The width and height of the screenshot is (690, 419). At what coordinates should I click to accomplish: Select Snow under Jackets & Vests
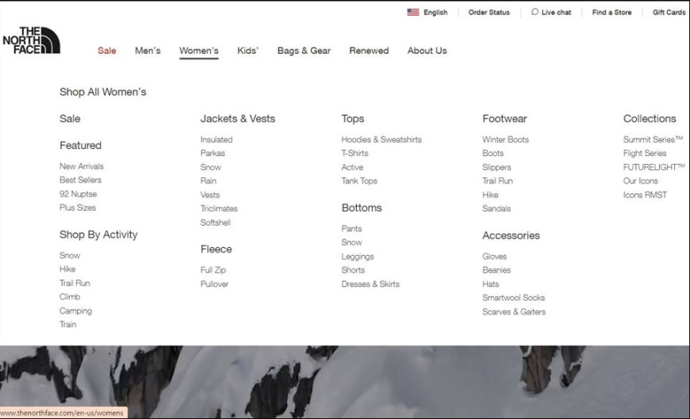click(x=211, y=167)
